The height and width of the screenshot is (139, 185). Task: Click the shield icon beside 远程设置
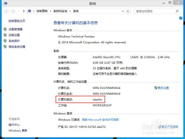[x=5, y=35]
